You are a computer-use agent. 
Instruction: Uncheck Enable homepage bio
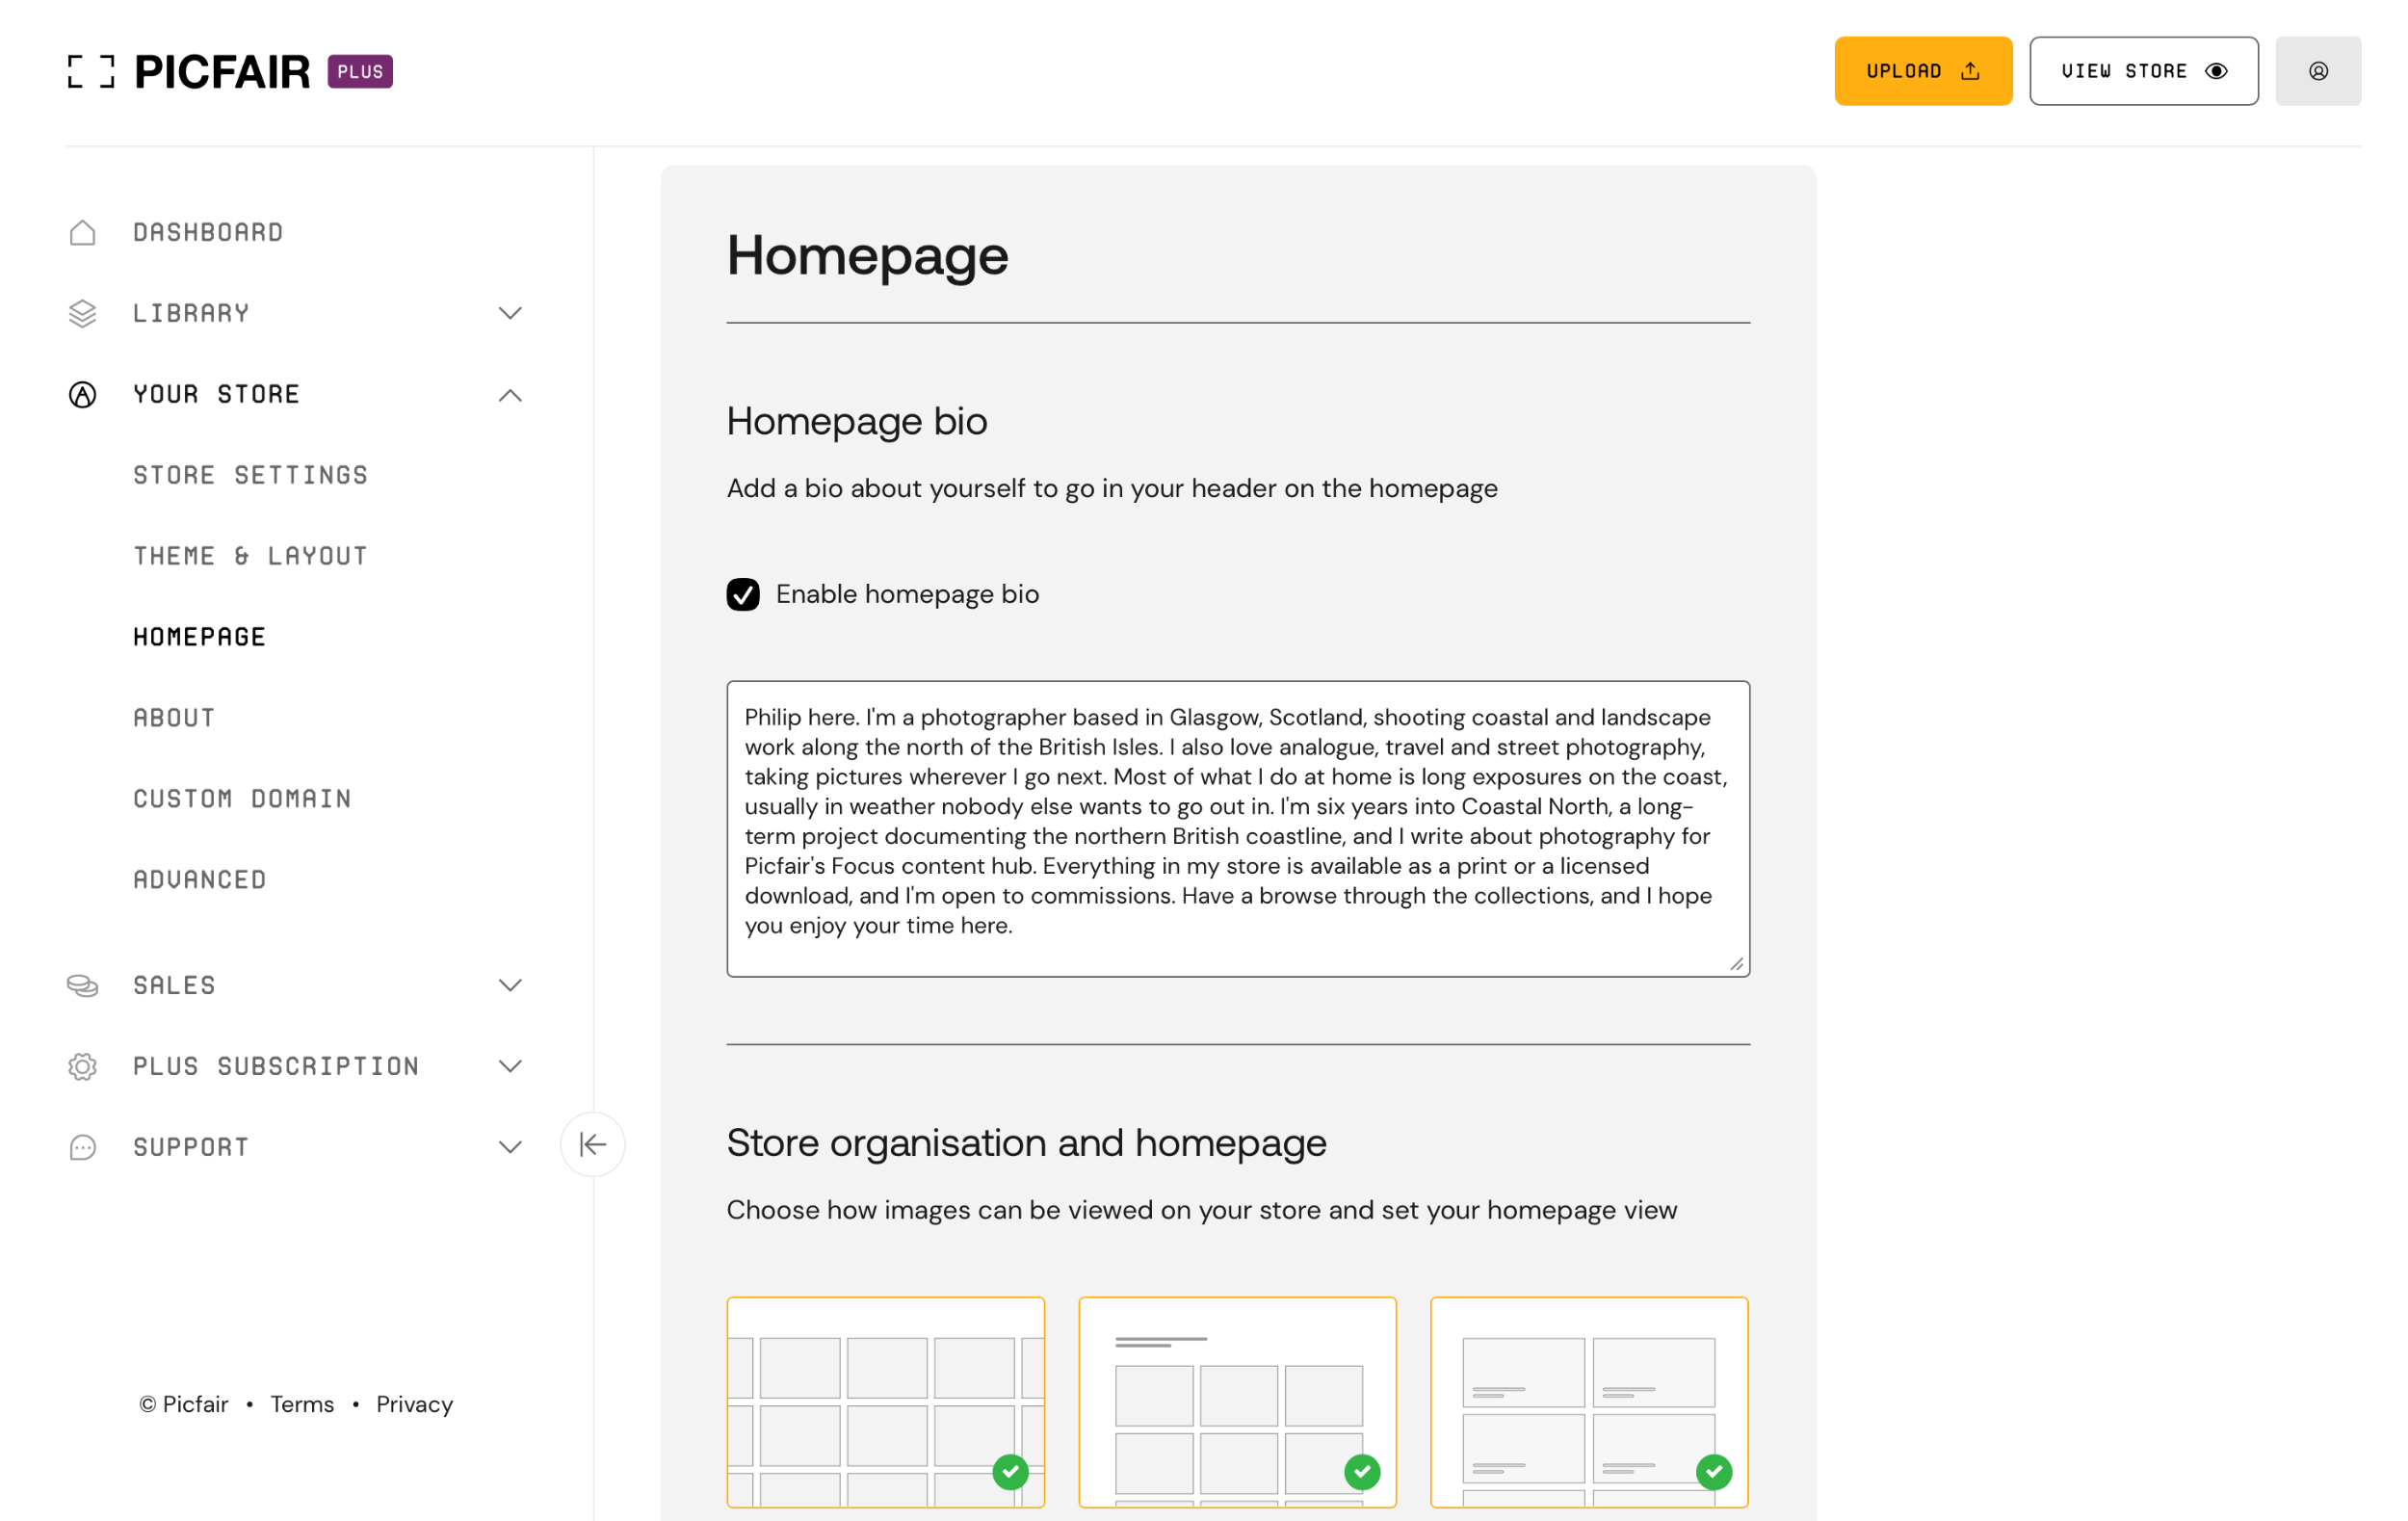click(x=743, y=594)
